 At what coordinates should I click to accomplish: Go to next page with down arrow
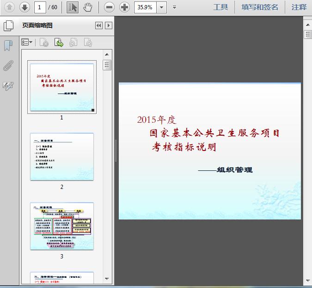(24, 7)
